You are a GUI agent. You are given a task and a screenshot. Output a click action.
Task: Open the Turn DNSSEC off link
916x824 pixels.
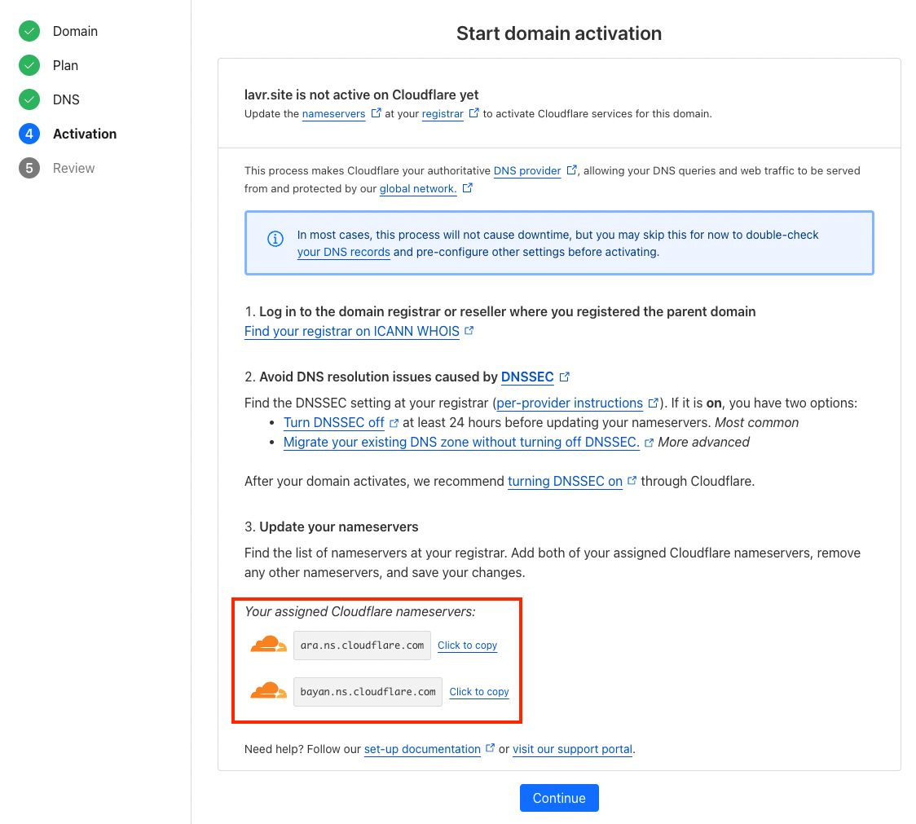(x=334, y=423)
